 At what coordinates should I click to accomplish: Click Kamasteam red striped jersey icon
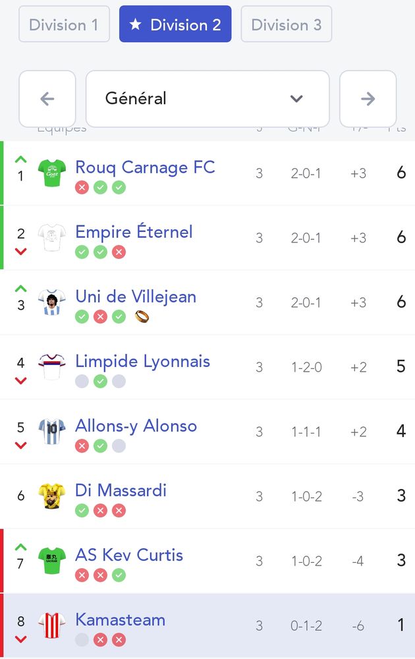click(51, 625)
